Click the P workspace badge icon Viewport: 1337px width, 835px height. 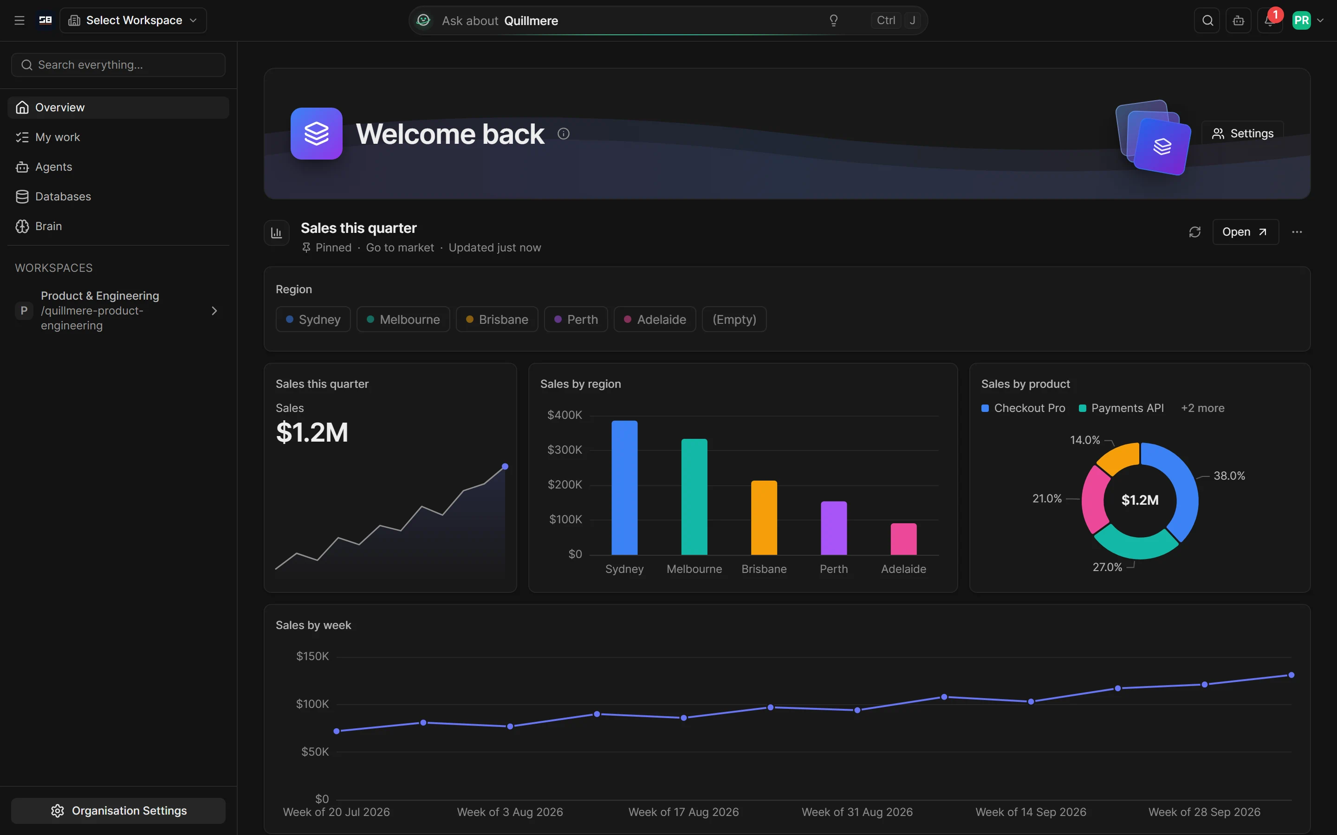(24, 310)
